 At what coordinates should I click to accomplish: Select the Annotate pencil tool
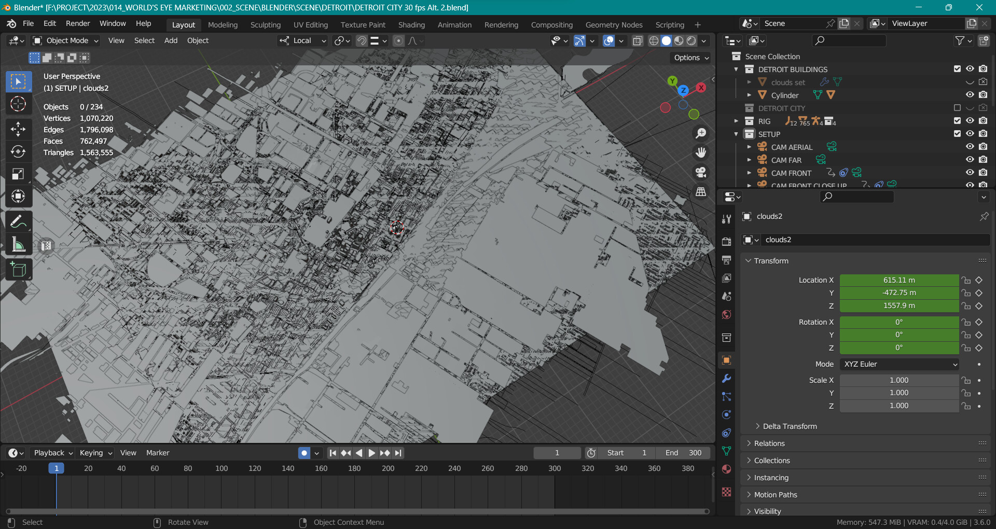tap(18, 222)
